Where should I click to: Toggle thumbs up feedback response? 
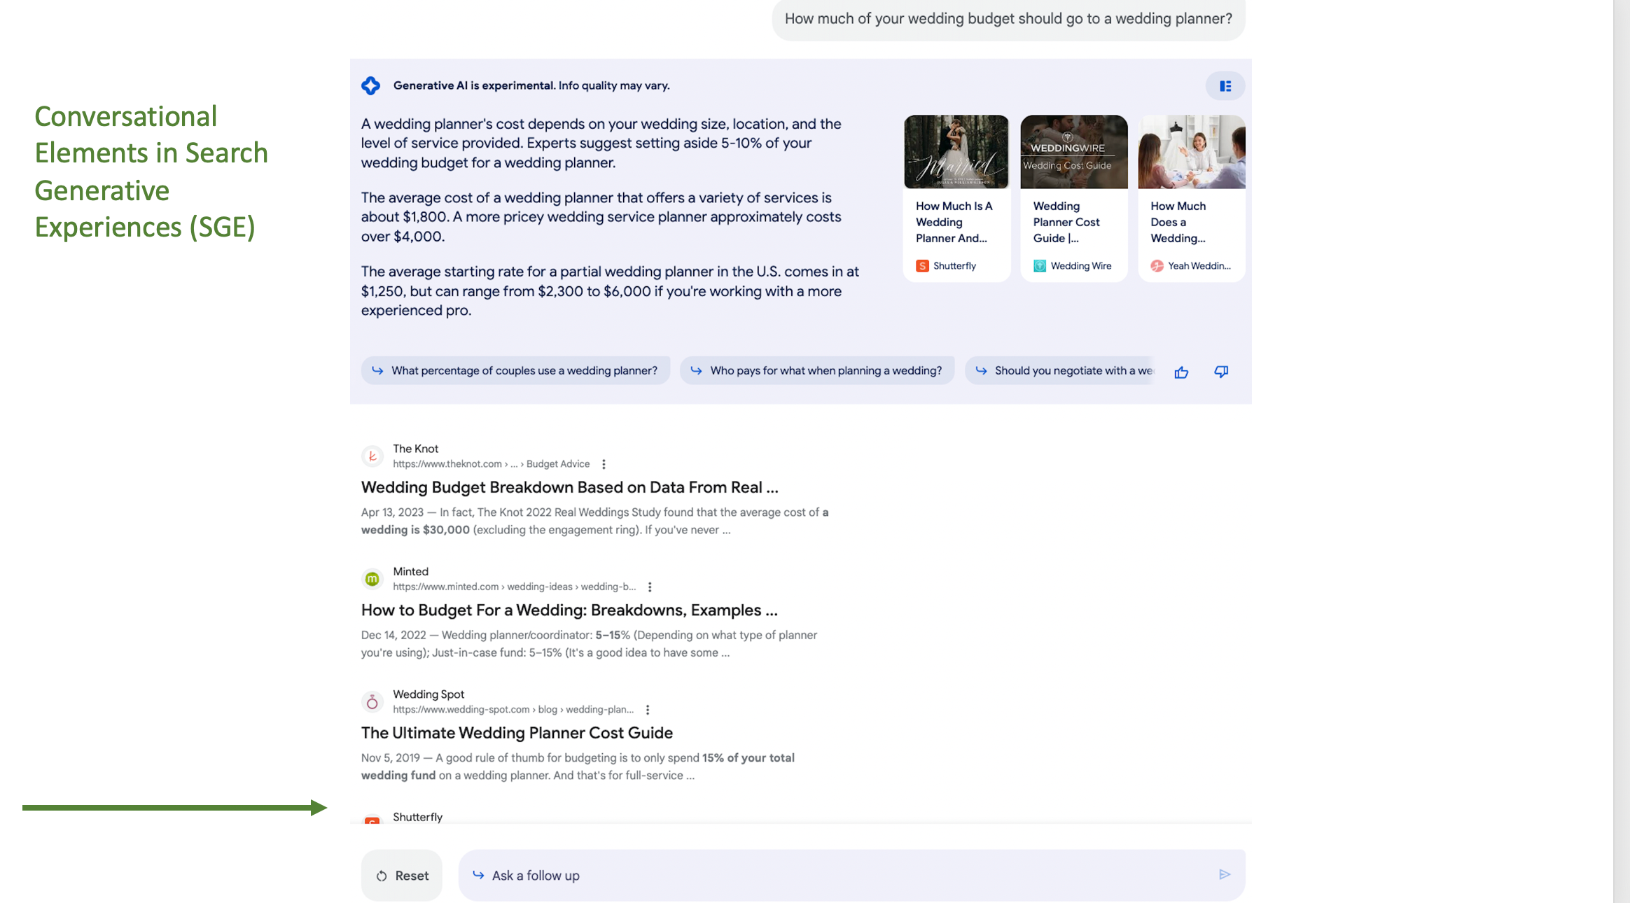tap(1183, 370)
